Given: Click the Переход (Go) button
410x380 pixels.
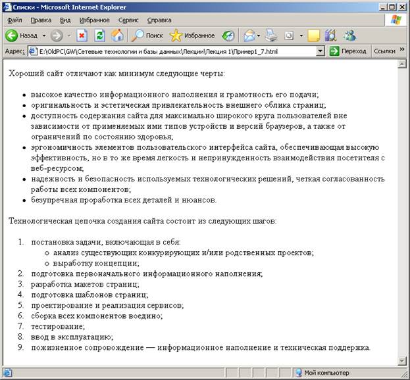Looking at the screenshot, I should point(347,51).
